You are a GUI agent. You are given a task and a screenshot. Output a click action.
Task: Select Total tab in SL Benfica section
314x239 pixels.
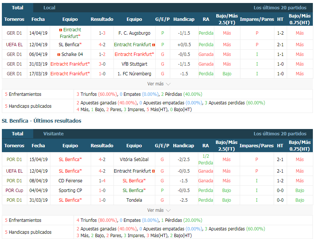[x=18, y=134]
